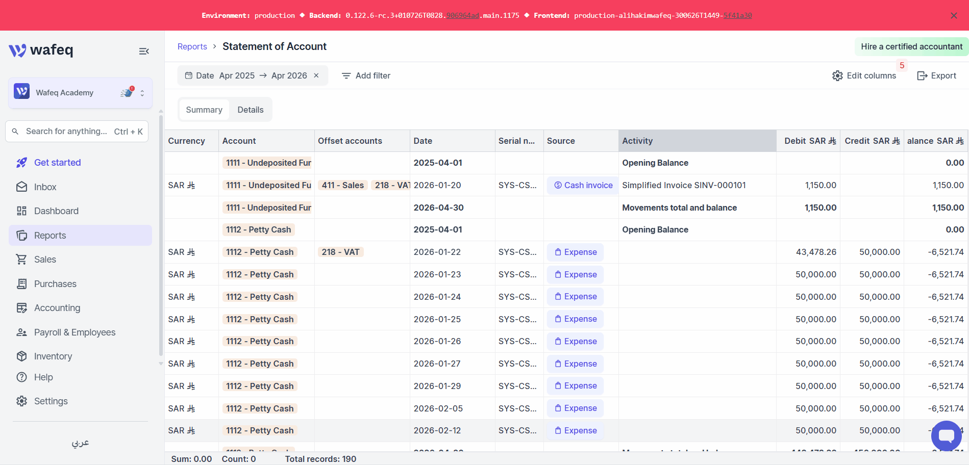969x465 pixels.
Task: Open the Sales cart icon
Action: 21,260
